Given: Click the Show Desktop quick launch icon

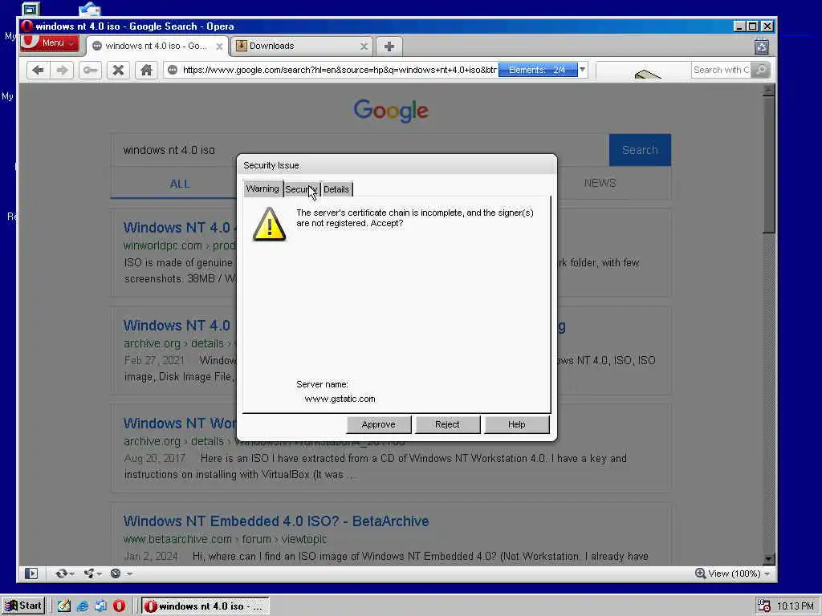Looking at the screenshot, I should click(64, 606).
